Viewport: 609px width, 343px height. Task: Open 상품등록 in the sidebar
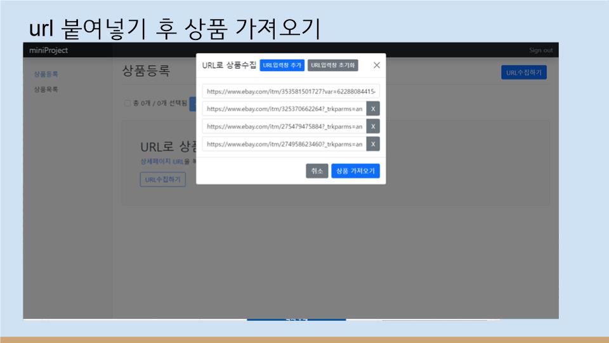(46, 74)
